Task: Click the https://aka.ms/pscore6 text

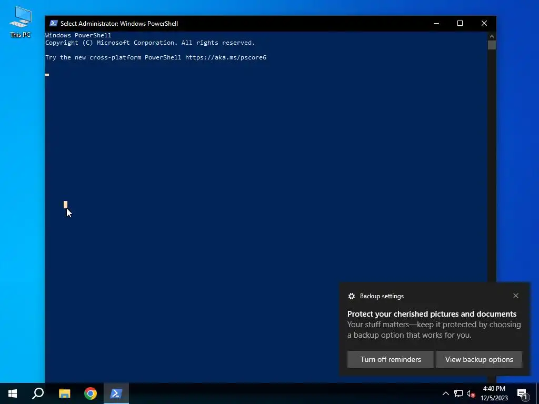Action: (226, 57)
